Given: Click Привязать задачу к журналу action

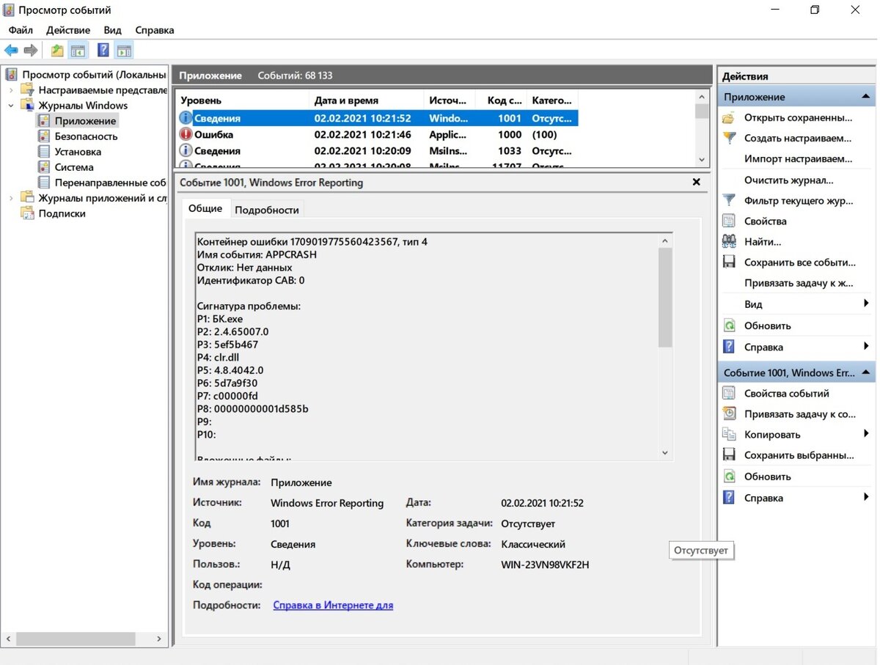Looking at the screenshot, I should (798, 283).
